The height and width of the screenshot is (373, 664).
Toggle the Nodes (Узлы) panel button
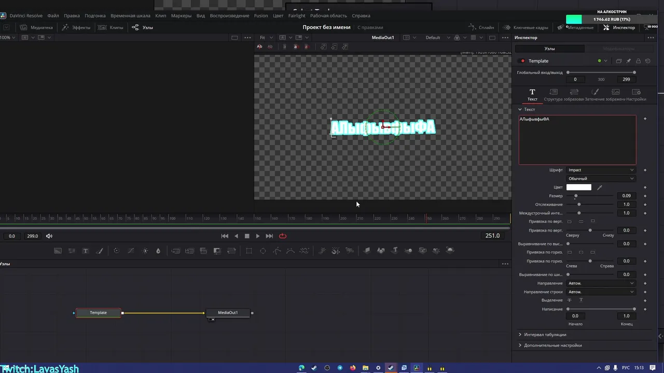(142, 27)
